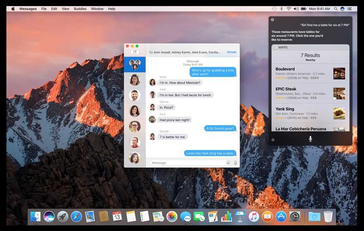Screen dimensions: 364x231
Task: Click the menu bar clock Mon 9:41 AM
Action: (319, 9)
